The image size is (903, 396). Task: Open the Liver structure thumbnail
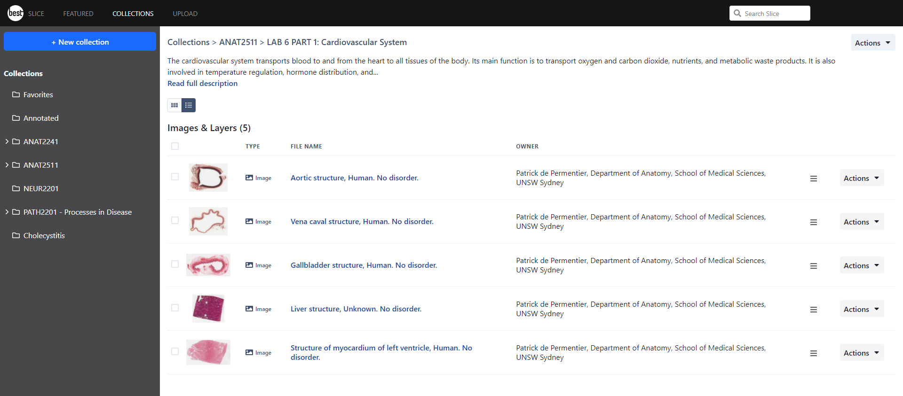click(208, 309)
